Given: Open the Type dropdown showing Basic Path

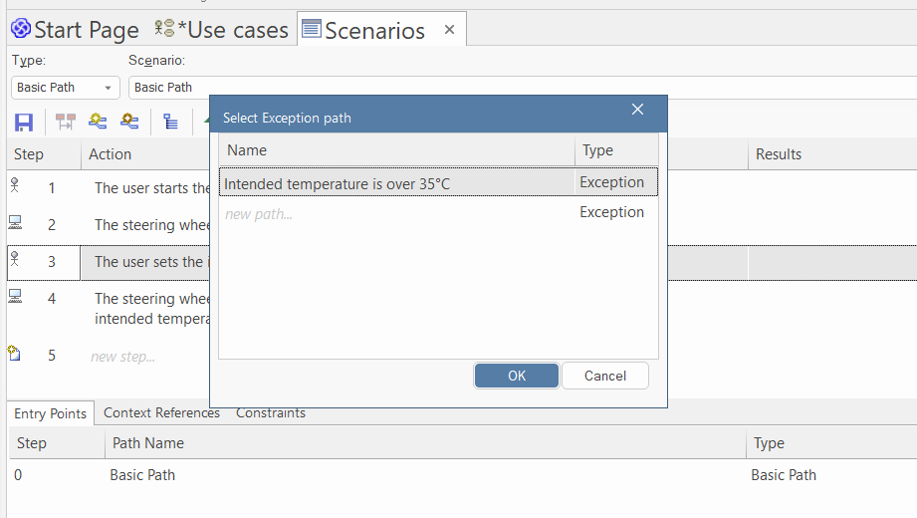Looking at the screenshot, I should tap(66, 88).
